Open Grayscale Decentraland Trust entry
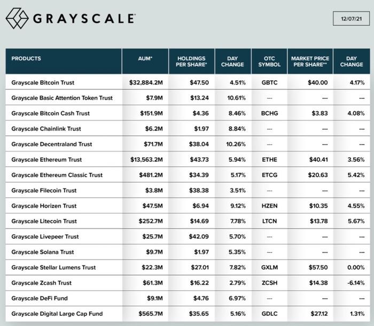The image size is (374, 326). [x=51, y=144]
